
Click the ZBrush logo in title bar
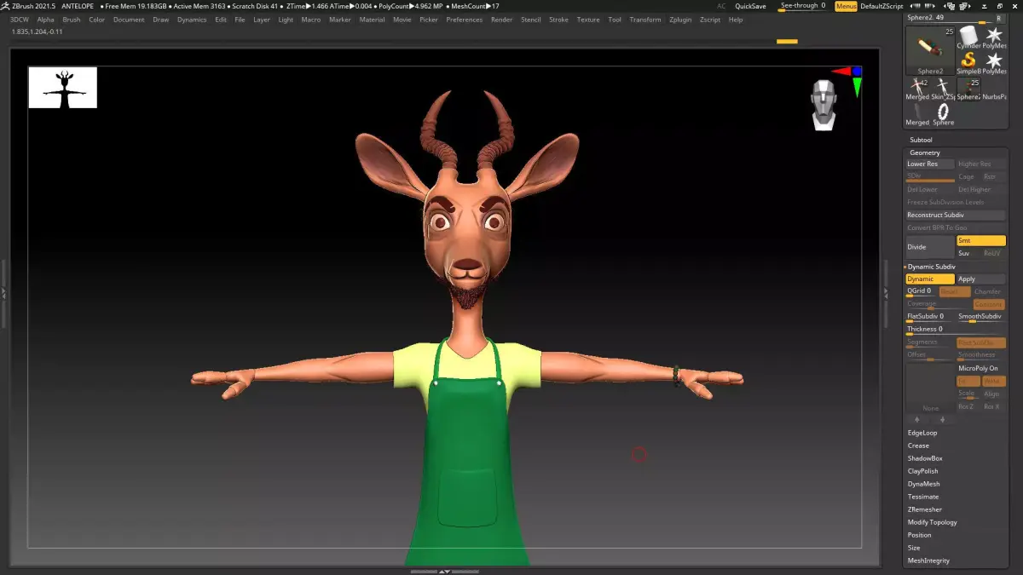click(7, 6)
